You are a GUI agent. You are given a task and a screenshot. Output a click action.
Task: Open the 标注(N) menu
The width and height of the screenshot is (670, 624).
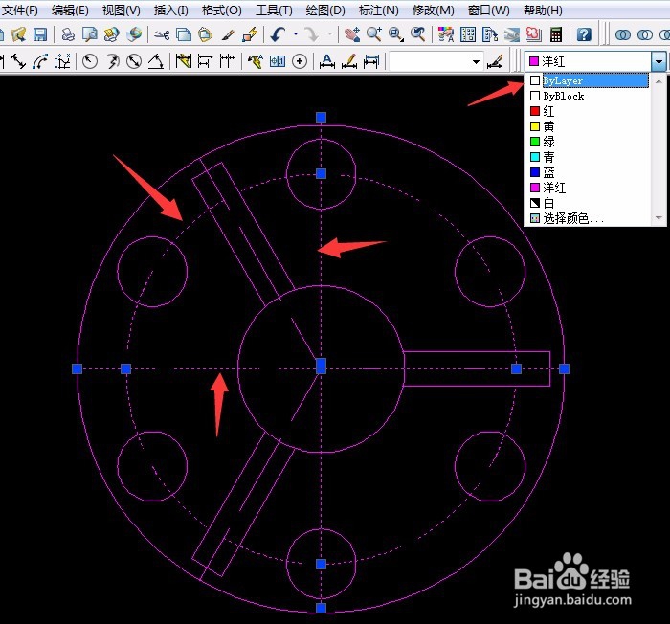(379, 10)
